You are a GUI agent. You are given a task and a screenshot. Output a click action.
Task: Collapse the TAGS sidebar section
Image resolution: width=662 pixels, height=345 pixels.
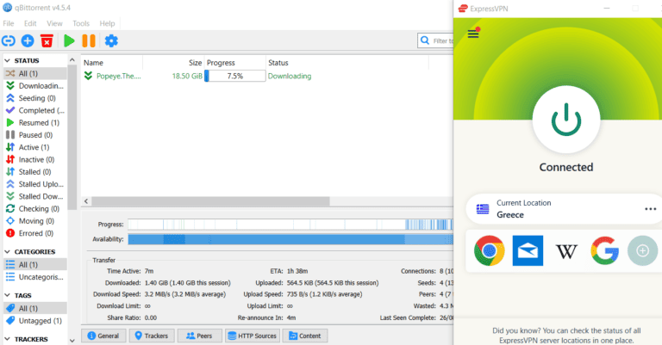coord(8,295)
